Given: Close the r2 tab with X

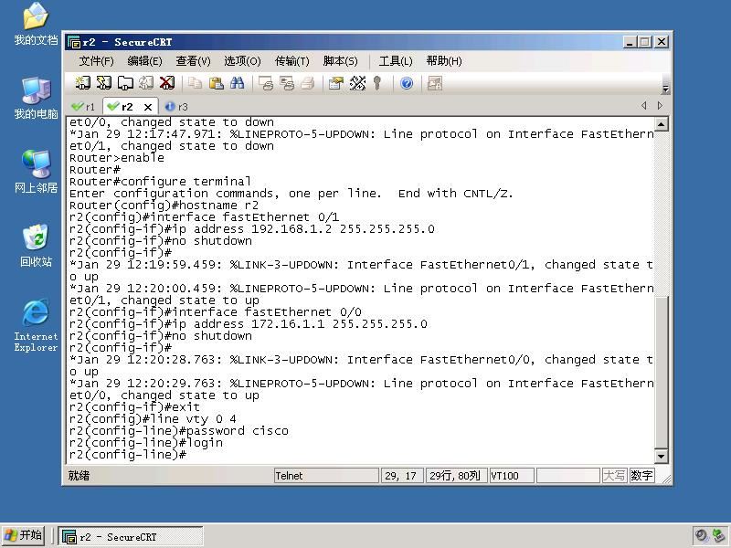Looking at the screenshot, I should [148, 107].
